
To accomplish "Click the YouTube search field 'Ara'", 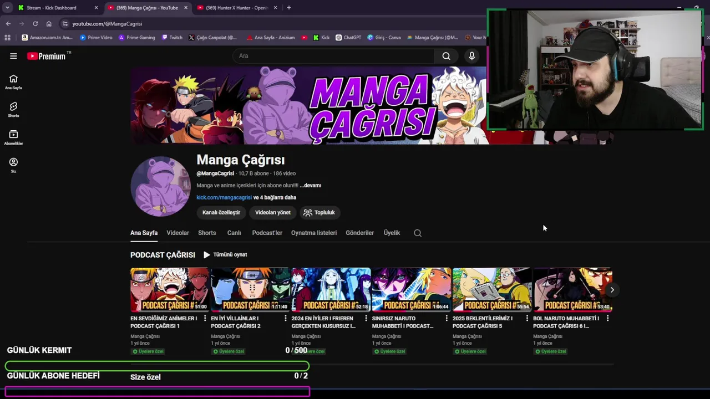I will pyautogui.click(x=334, y=56).
